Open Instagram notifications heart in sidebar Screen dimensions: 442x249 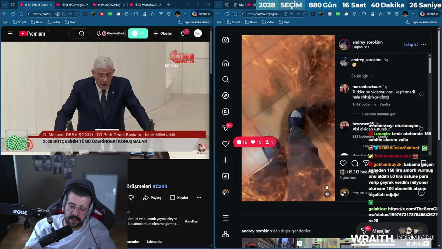pyautogui.click(x=225, y=144)
